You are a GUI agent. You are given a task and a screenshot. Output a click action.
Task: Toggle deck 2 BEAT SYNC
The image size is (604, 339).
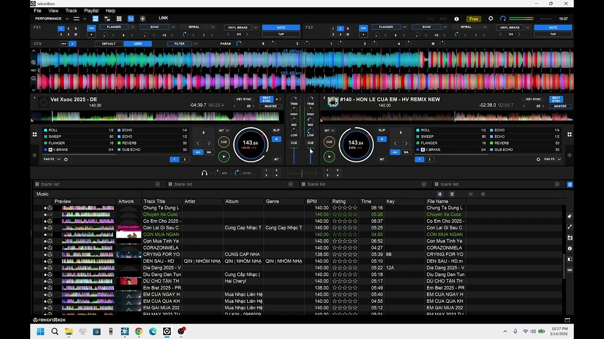coord(556,99)
